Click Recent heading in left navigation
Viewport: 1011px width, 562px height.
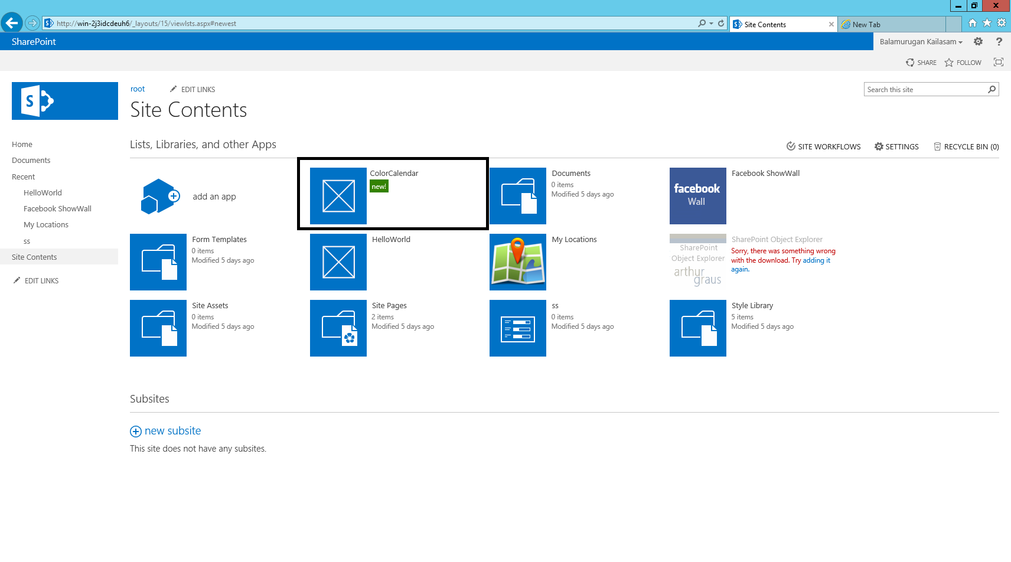(23, 177)
